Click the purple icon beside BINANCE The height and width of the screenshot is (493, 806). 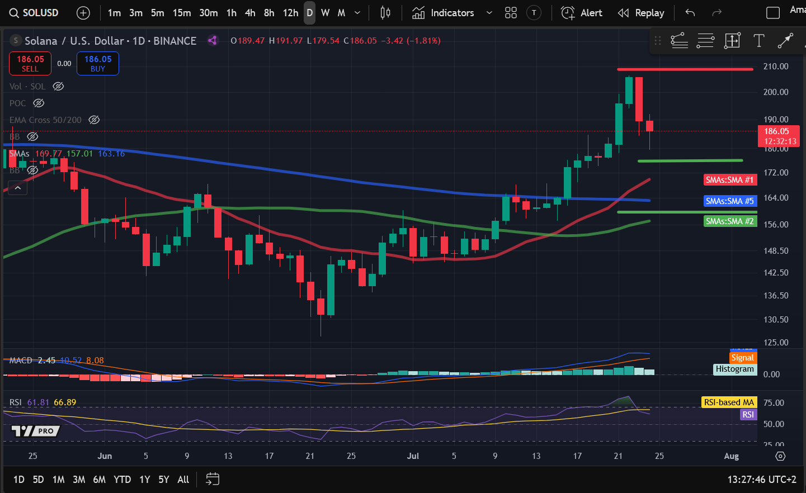click(x=213, y=40)
